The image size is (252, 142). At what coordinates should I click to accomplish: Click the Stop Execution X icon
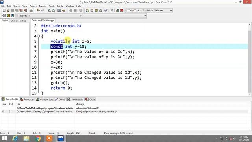112,11
